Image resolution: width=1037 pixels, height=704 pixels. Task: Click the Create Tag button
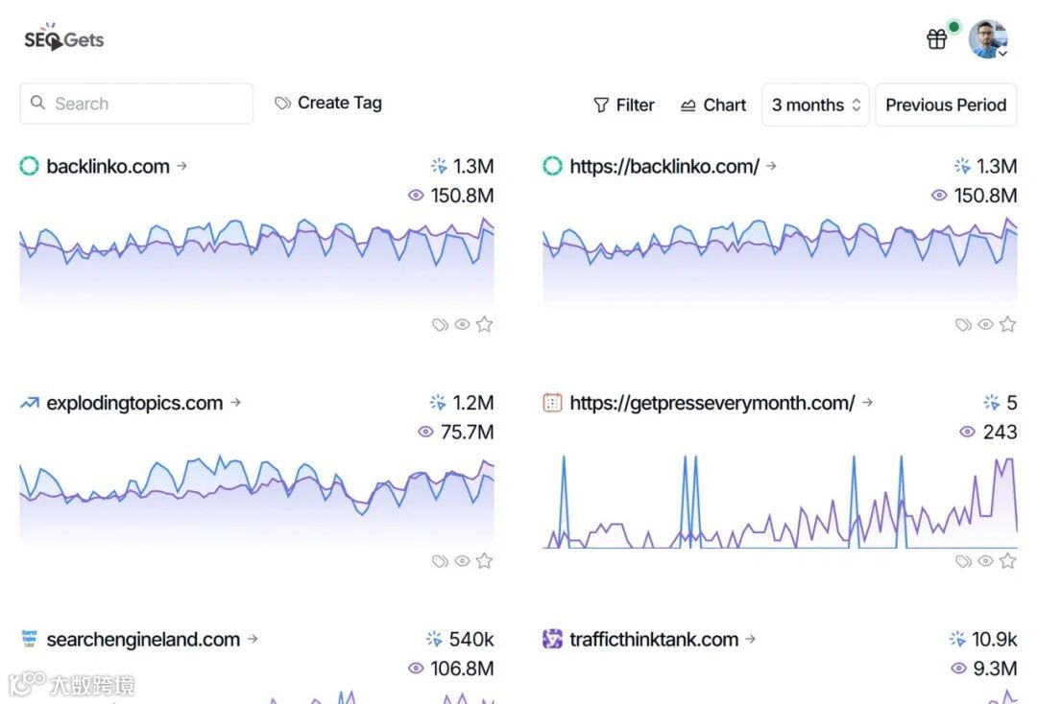click(x=328, y=103)
